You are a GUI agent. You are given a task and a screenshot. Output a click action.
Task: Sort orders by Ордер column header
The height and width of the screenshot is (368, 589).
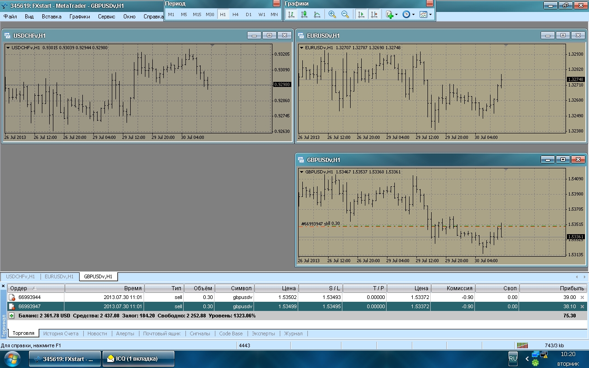[36, 288]
